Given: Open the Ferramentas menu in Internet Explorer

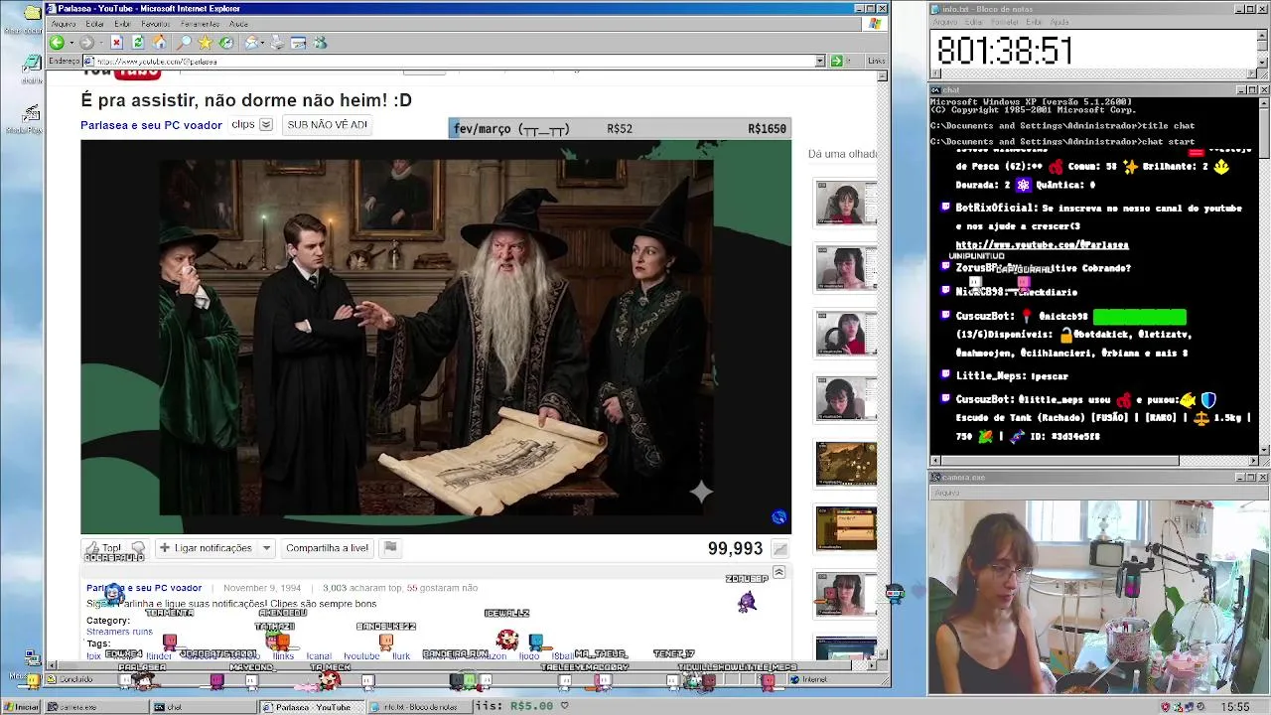Looking at the screenshot, I should (x=200, y=24).
